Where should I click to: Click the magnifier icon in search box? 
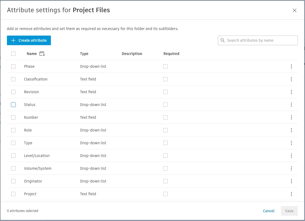222,40
